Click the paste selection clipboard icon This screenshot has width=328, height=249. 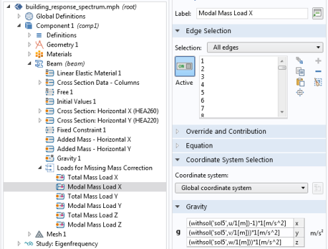tap(300, 82)
